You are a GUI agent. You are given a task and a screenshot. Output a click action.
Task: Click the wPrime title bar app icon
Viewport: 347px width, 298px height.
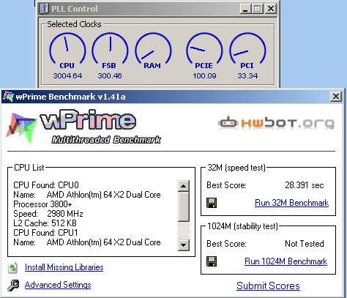point(8,97)
